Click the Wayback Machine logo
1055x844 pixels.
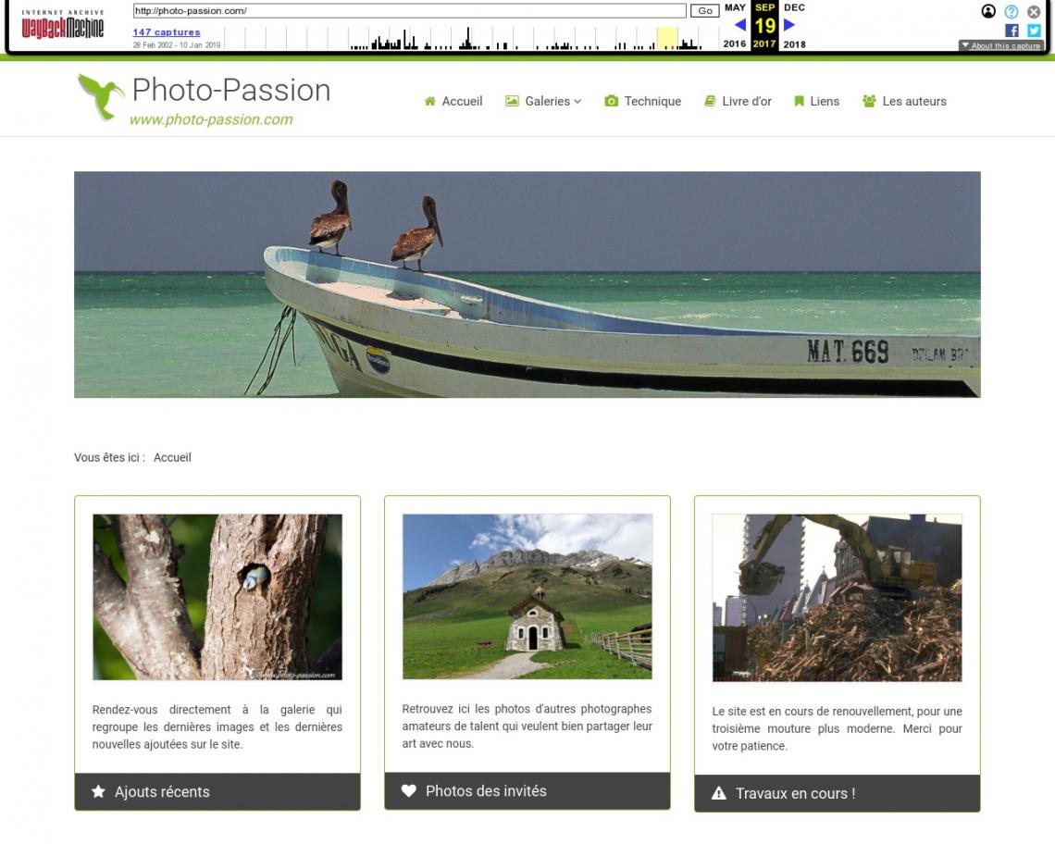click(x=63, y=24)
